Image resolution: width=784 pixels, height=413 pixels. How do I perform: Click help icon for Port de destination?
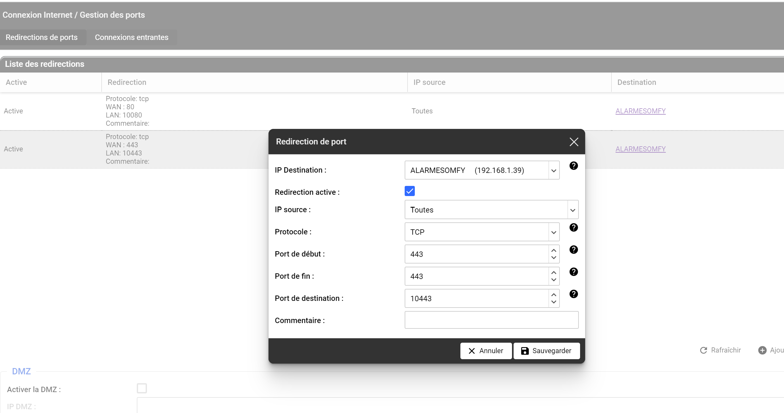[573, 294]
